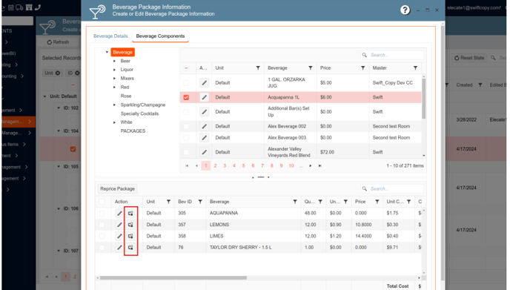Filter the upper grid Unit column
Image resolution: width=510 pixels, height=290 pixels.
click(258, 68)
